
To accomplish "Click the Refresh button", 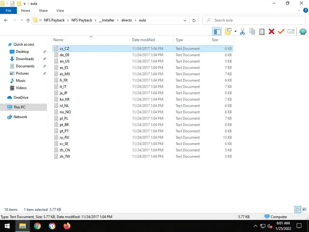I will (194, 20).
